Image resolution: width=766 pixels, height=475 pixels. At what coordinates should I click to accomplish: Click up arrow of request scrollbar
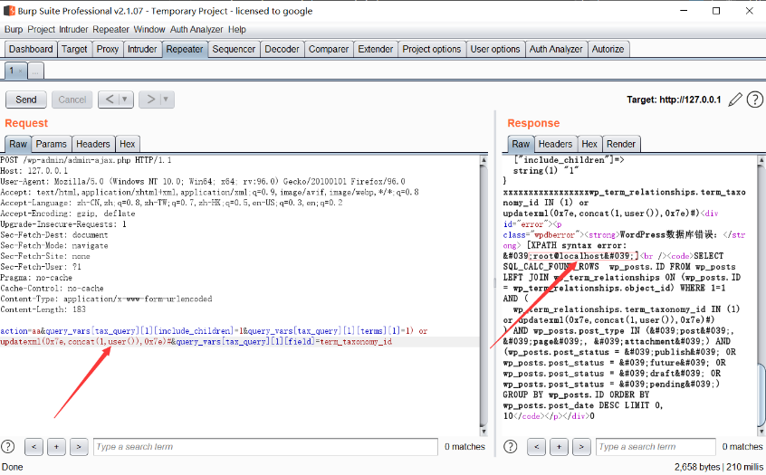tap(484, 160)
